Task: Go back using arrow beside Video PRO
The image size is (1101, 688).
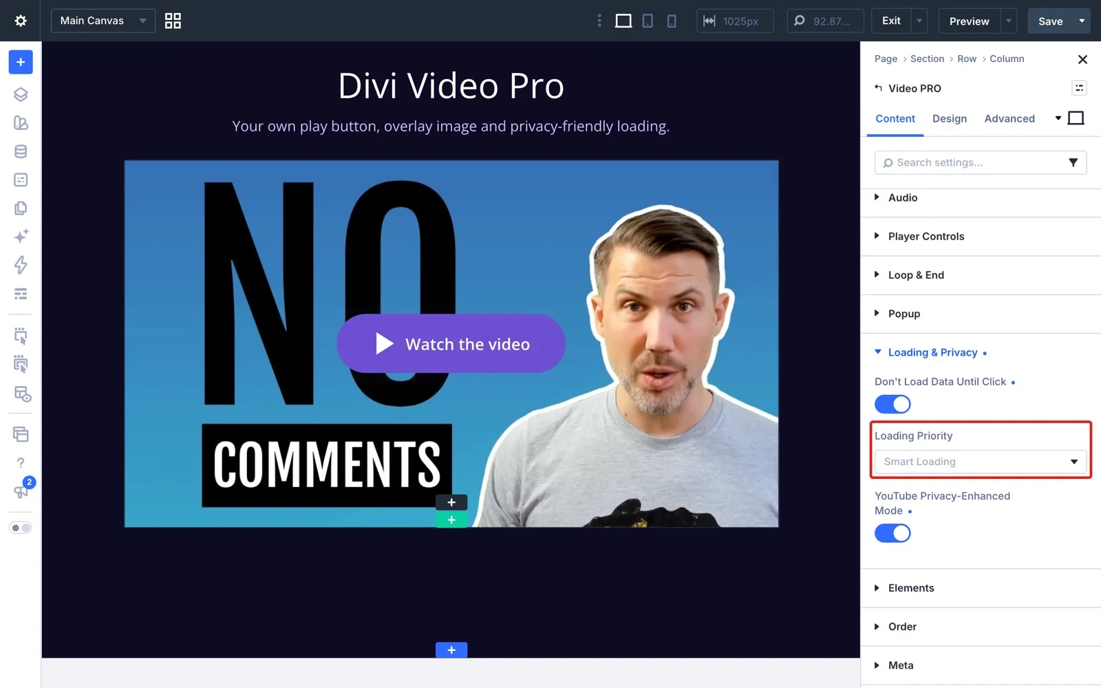Action: click(x=878, y=88)
